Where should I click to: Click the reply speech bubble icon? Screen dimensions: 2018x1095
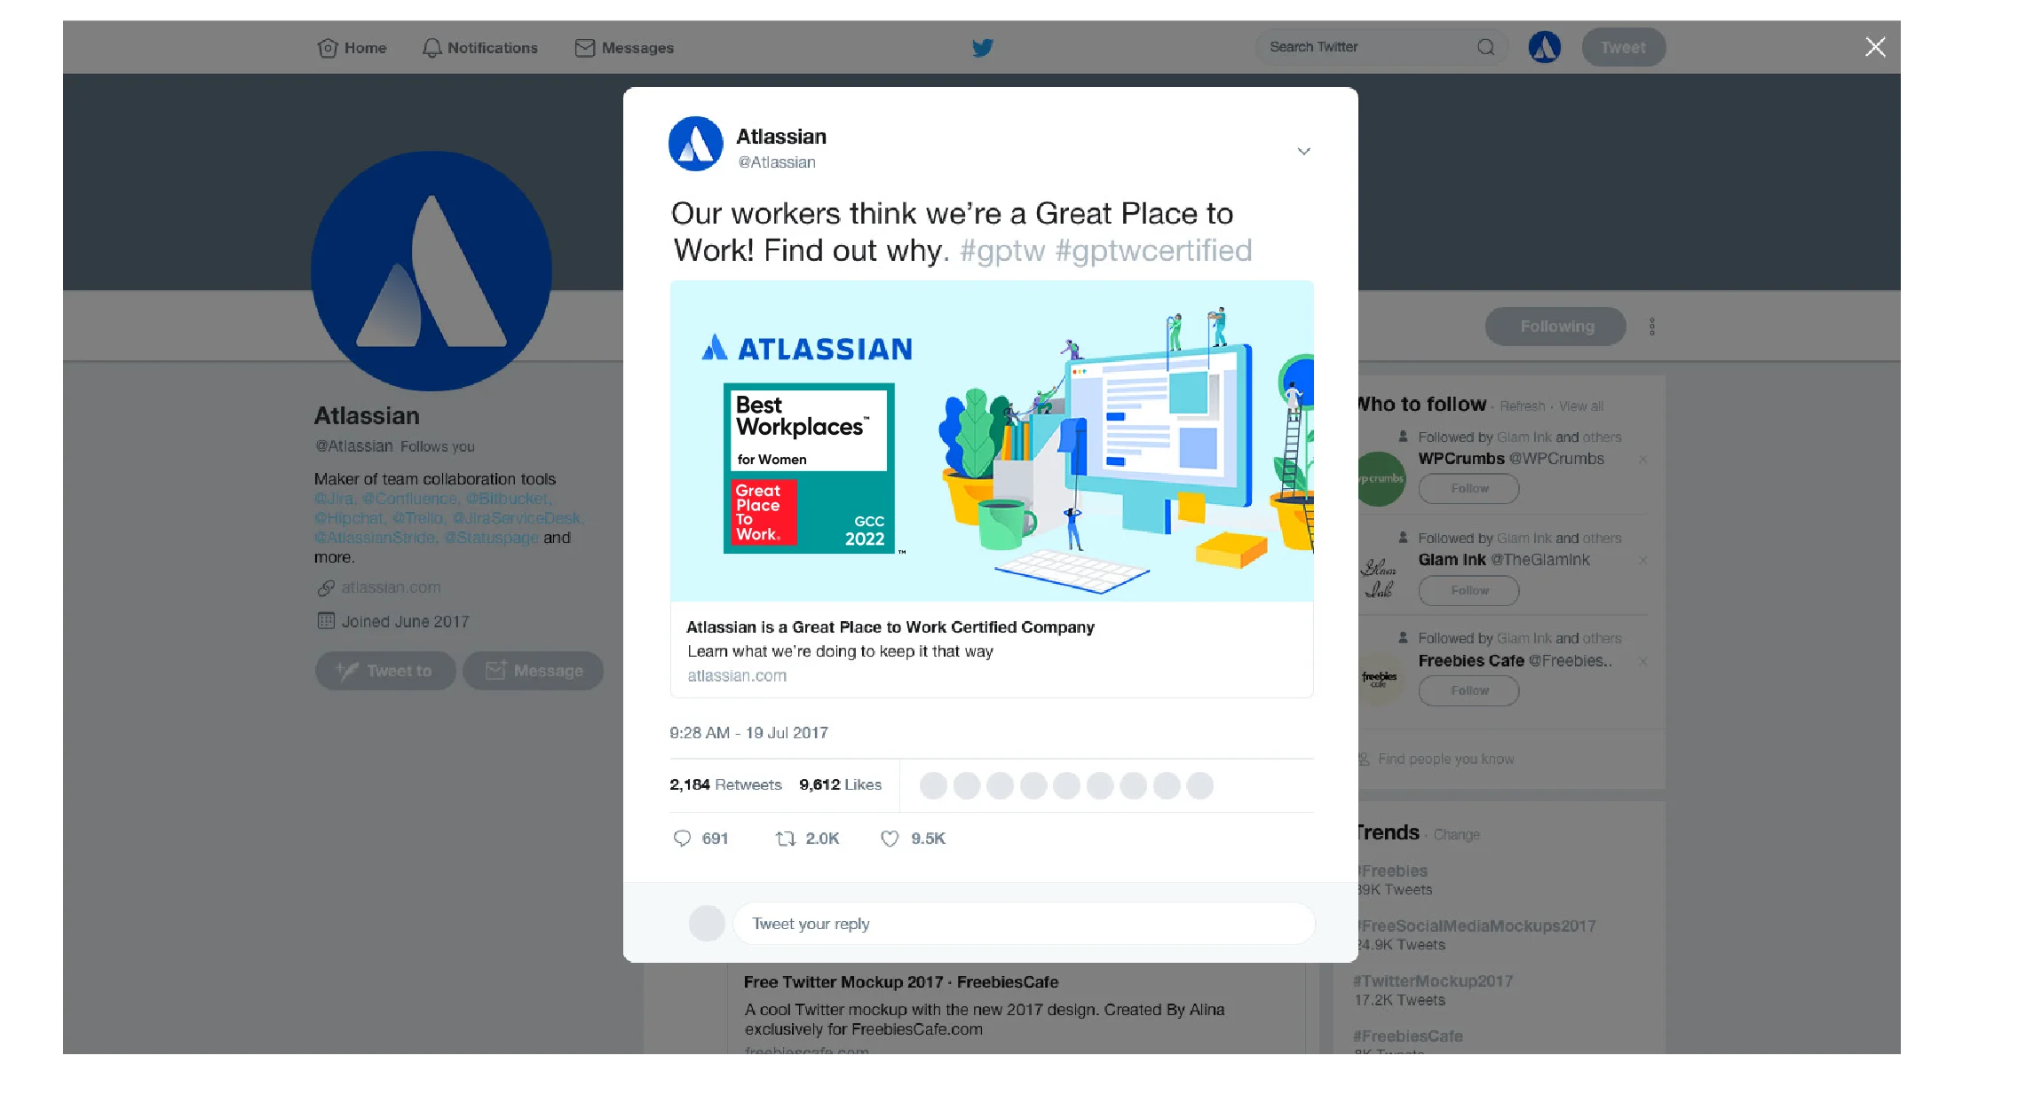(682, 839)
